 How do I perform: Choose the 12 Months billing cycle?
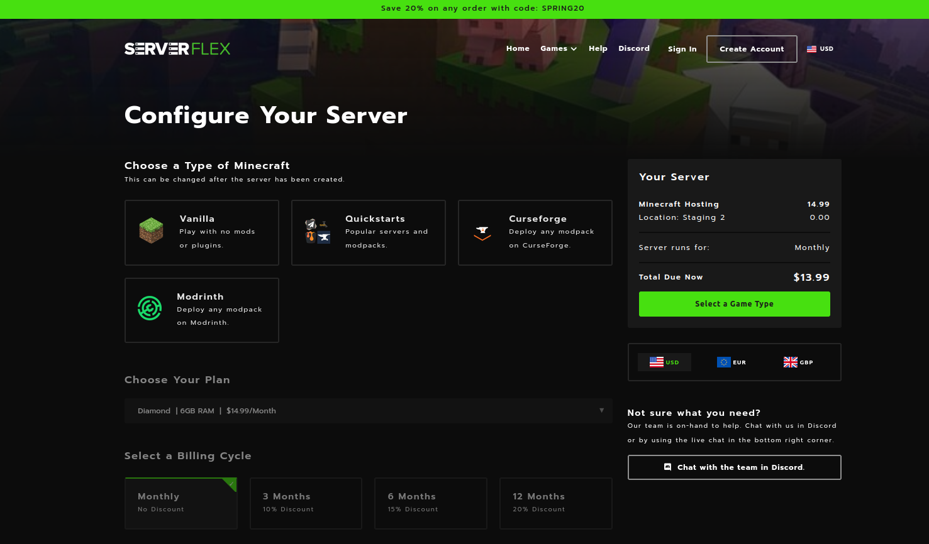pos(556,503)
